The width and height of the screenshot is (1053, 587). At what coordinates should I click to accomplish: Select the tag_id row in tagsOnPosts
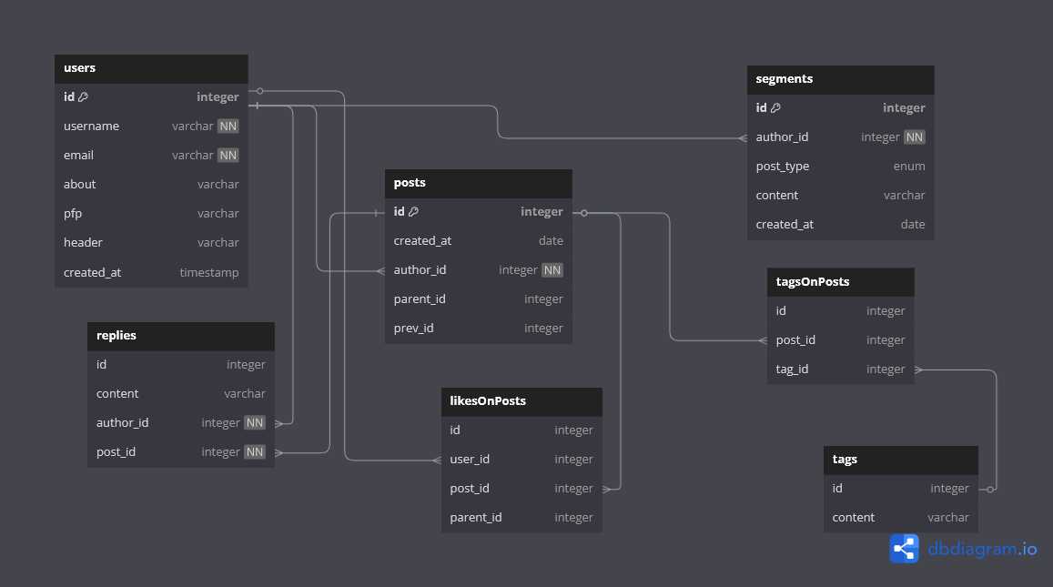(840, 369)
